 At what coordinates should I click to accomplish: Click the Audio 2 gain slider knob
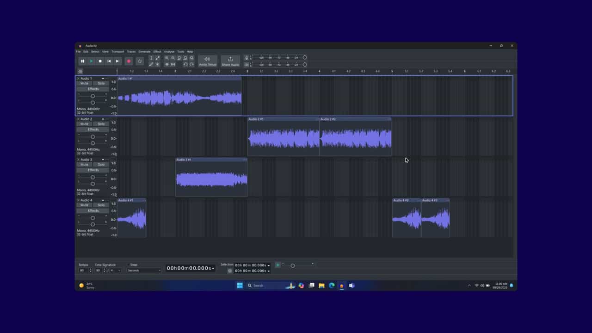coord(92,137)
